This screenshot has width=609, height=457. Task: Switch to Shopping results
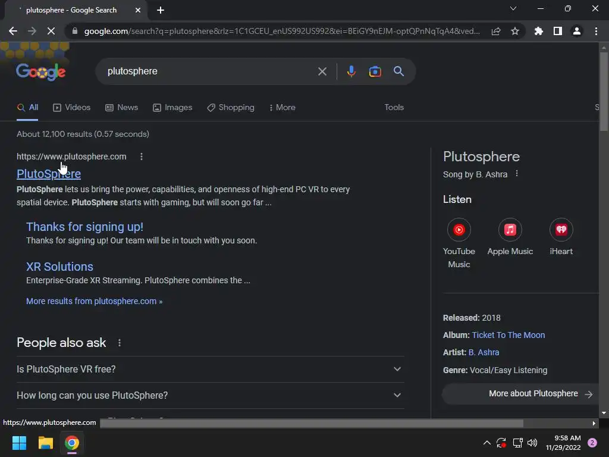coord(231,108)
